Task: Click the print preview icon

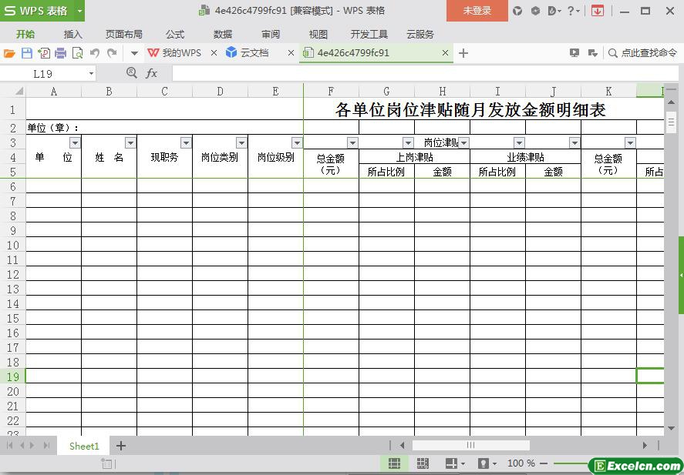Action: [x=77, y=53]
